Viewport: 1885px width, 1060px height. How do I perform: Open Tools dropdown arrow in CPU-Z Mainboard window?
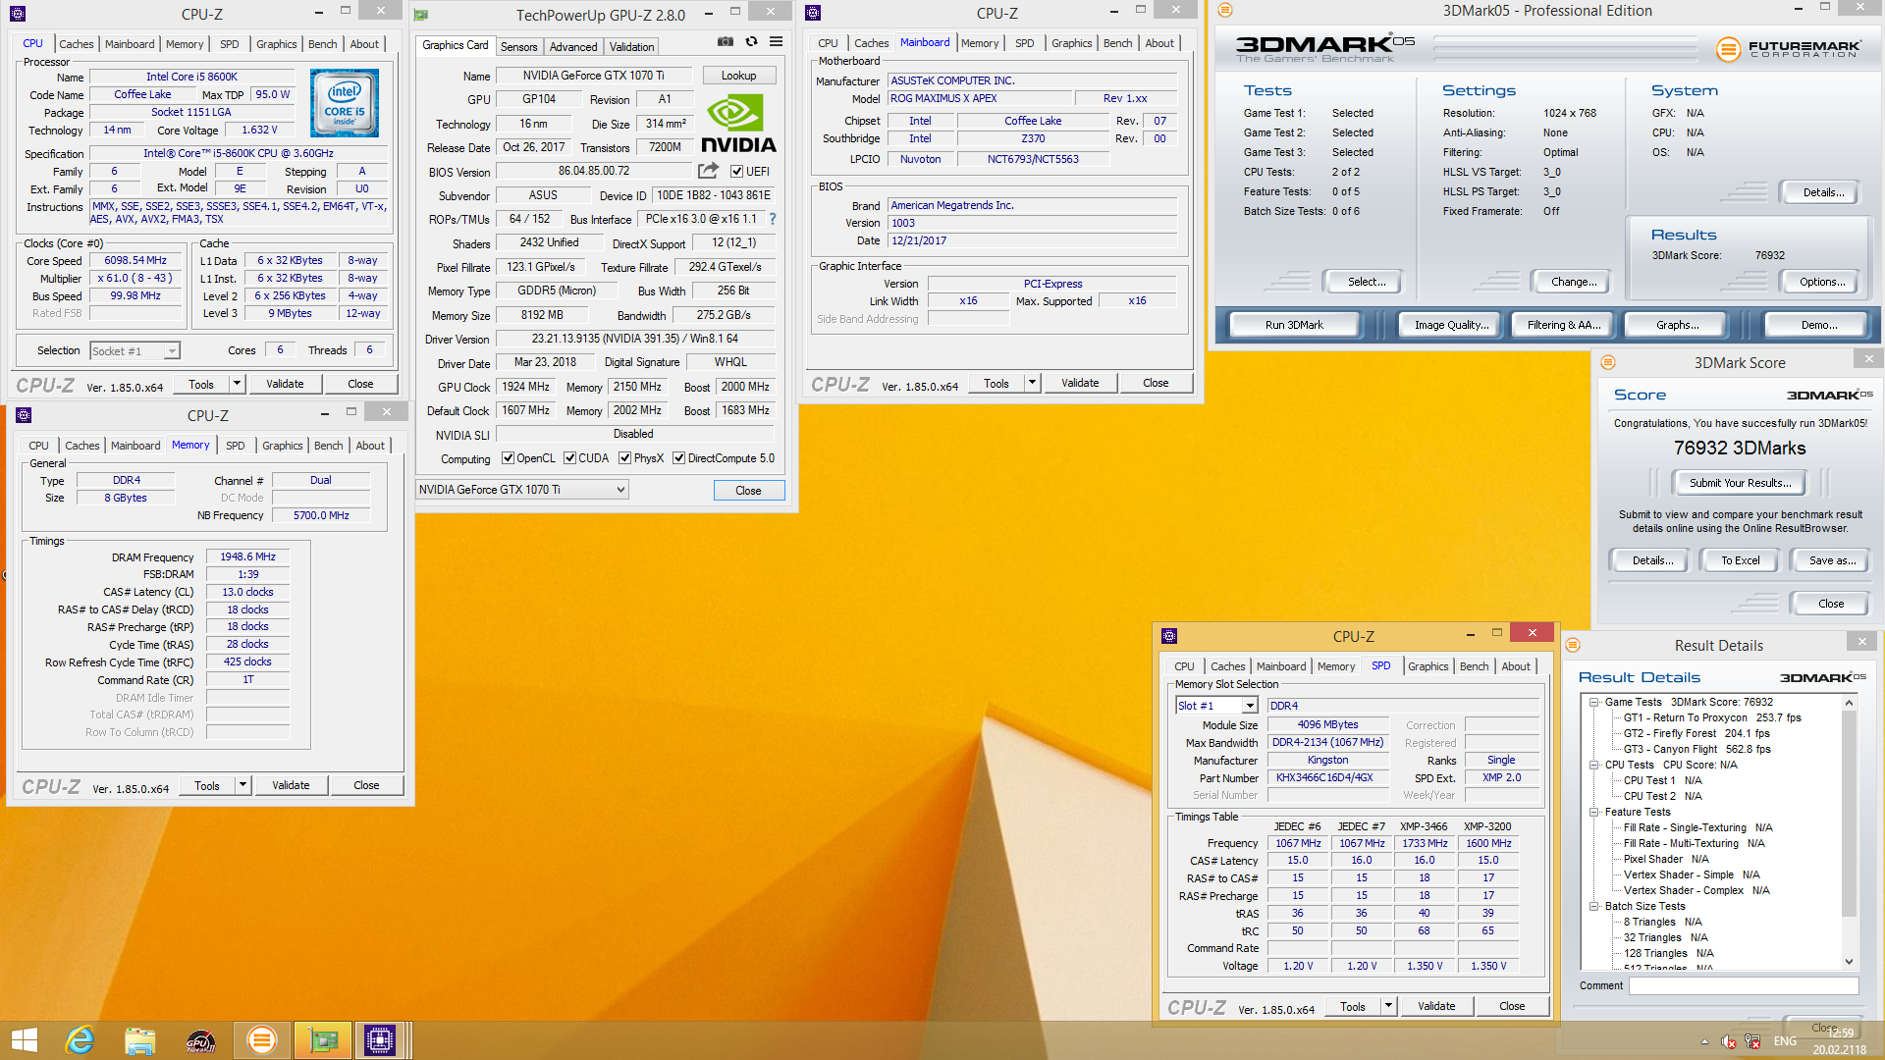[x=1032, y=383]
